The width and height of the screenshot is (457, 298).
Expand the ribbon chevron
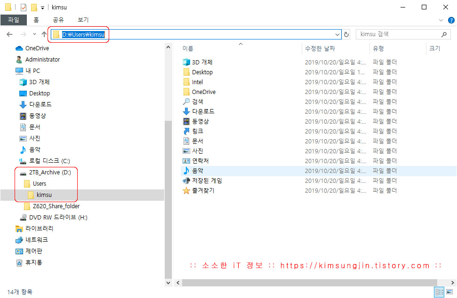[441, 20]
